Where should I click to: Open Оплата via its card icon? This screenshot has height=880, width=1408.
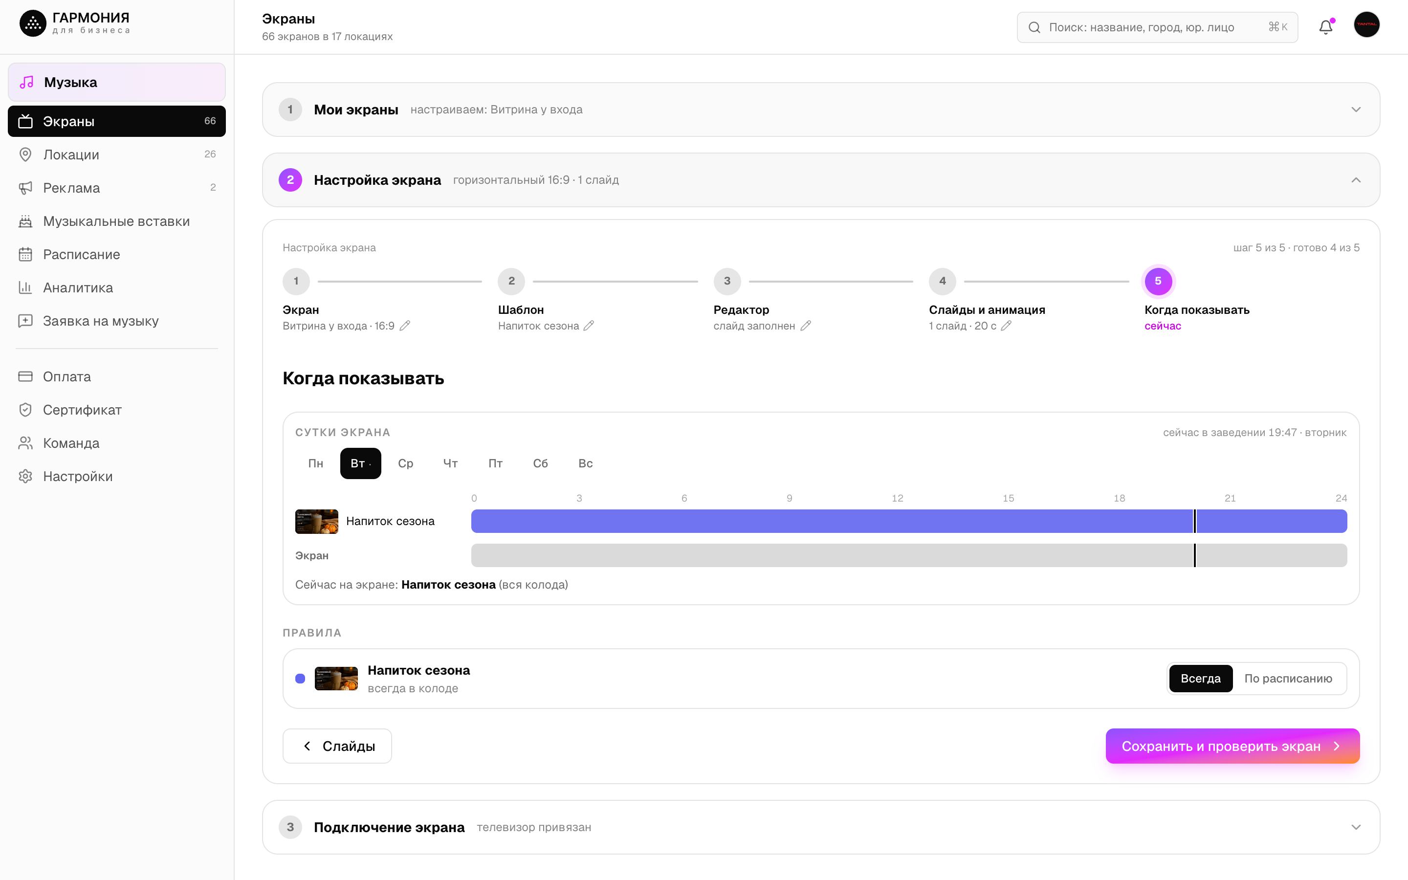pos(25,376)
